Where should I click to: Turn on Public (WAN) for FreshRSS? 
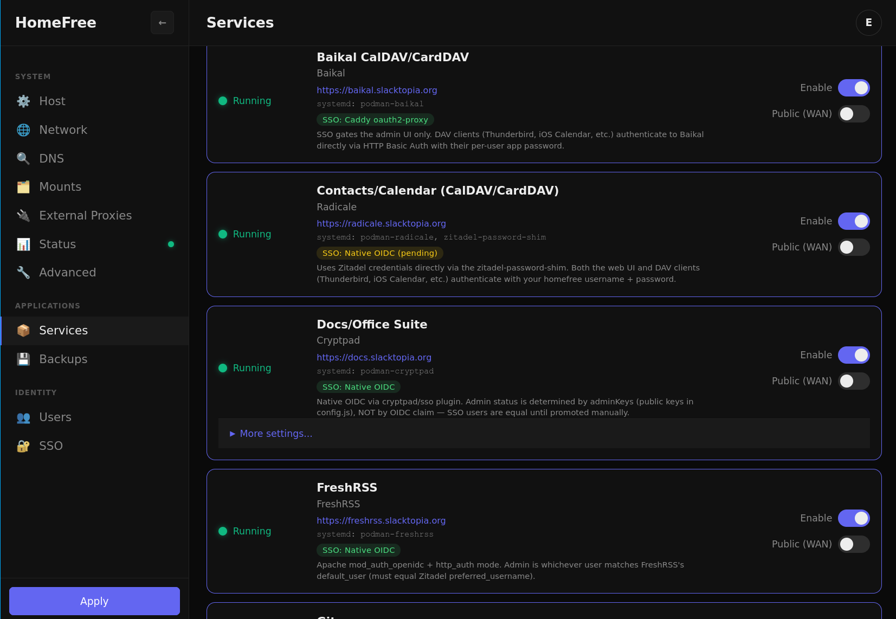pos(854,544)
